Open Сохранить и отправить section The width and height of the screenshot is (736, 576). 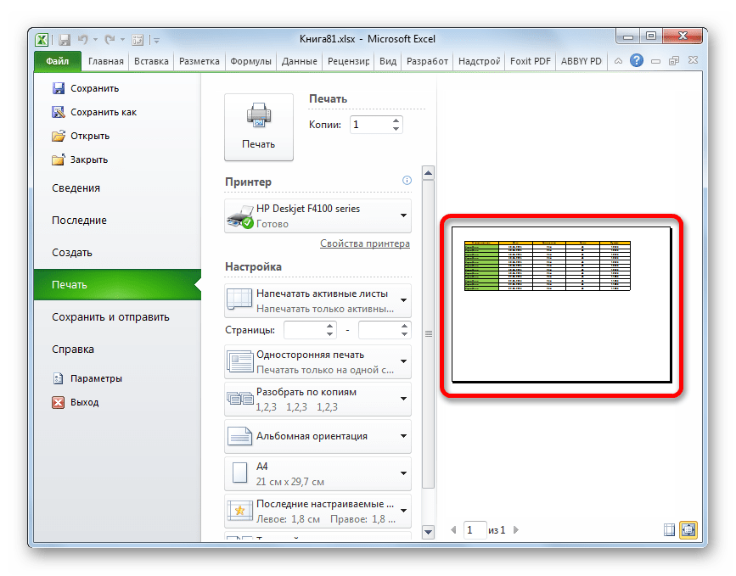coord(110,317)
